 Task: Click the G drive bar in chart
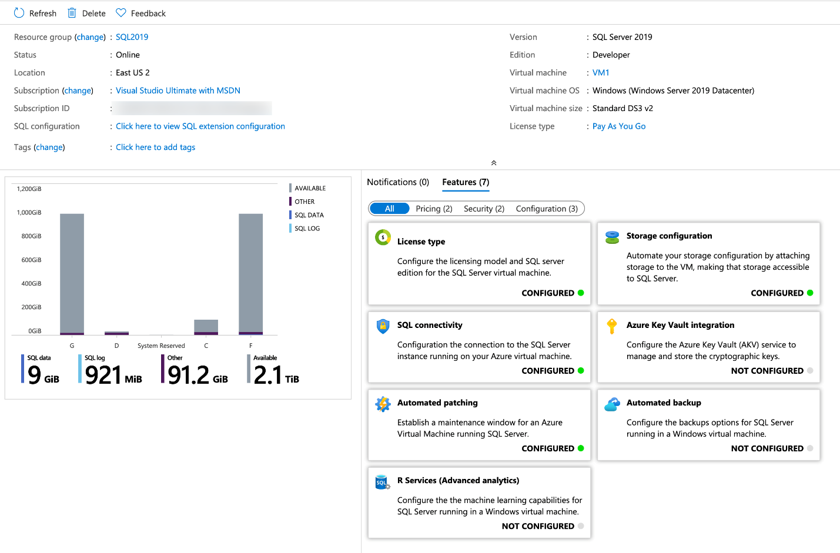click(x=72, y=274)
